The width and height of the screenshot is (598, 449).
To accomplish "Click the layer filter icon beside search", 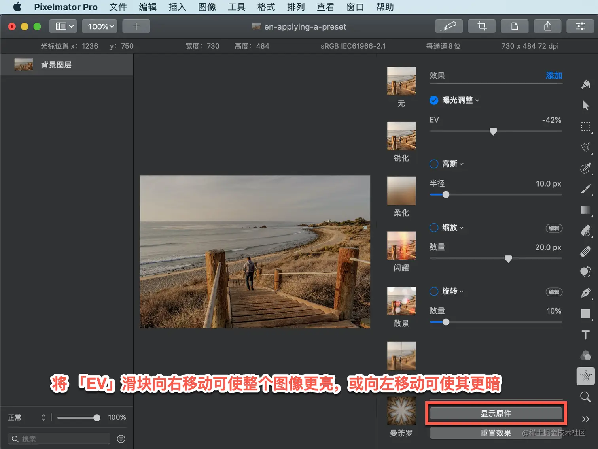I will [121, 439].
